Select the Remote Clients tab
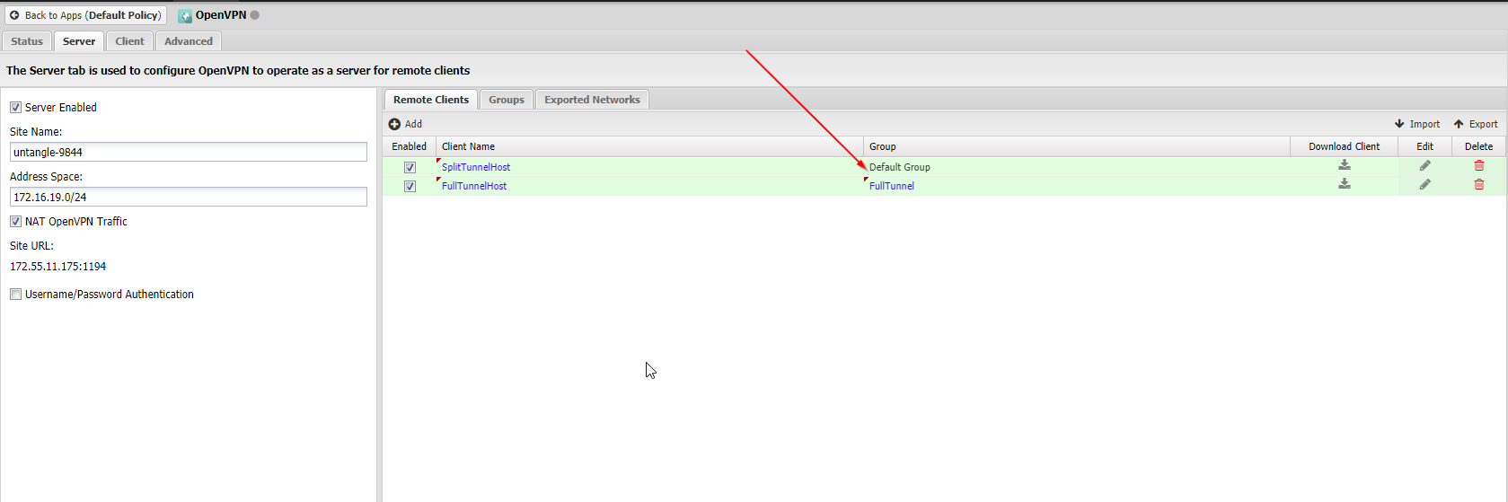The image size is (1508, 502). point(431,100)
